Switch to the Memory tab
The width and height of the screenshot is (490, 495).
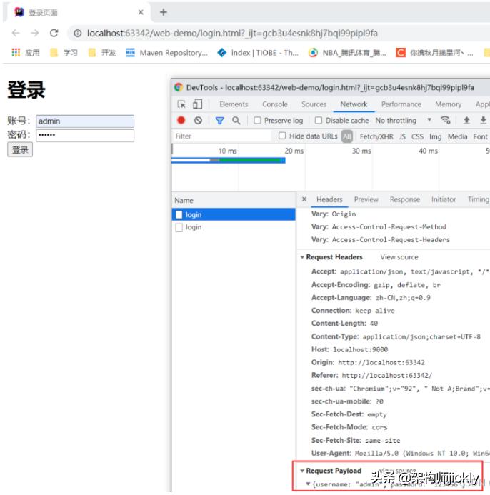[448, 104]
